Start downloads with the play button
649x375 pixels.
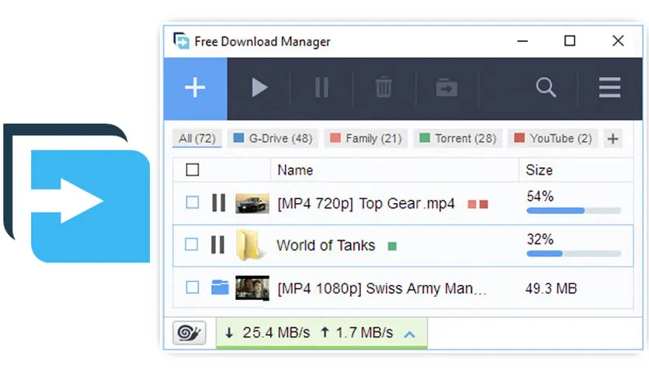(x=259, y=88)
